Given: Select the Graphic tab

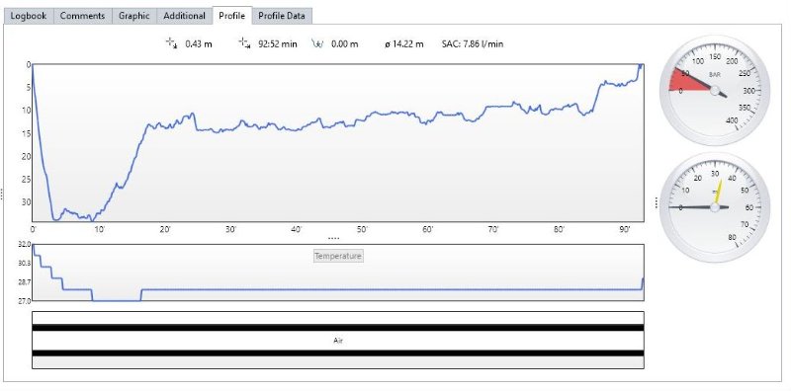Looking at the screenshot, I should pyautogui.click(x=134, y=16).
